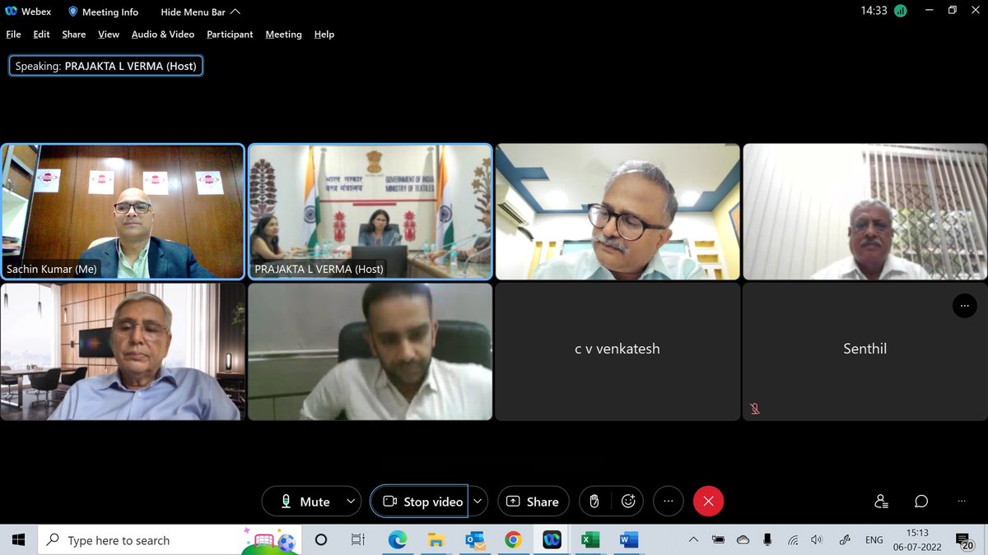
Task: Click the Webex logo in the title bar
Action: coord(11,11)
